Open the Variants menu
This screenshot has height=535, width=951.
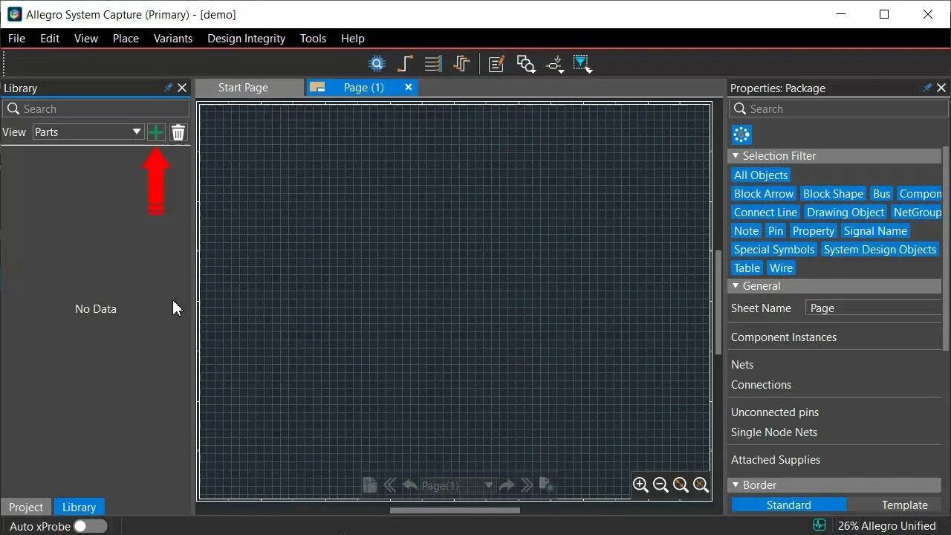pyautogui.click(x=173, y=39)
